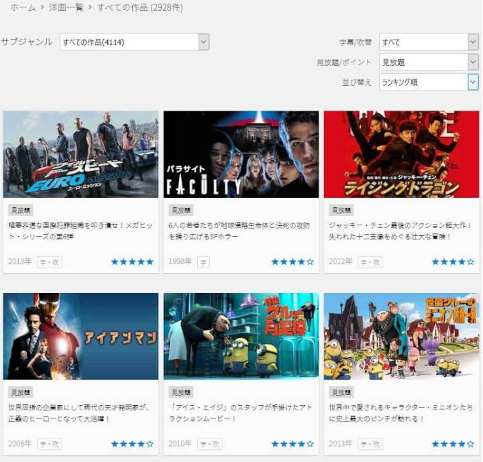Click 字・吹 tag on 2010年 card
This screenshot has height=462, width=483.
(x=210, y=444)
